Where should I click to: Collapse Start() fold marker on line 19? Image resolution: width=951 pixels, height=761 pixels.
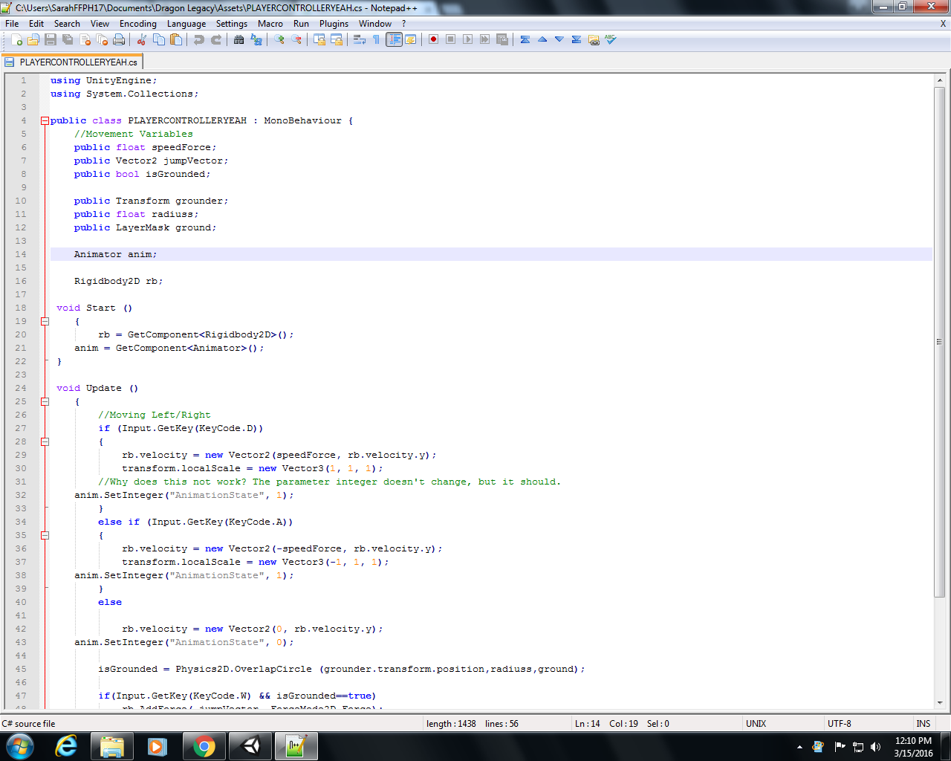[45, 321]
